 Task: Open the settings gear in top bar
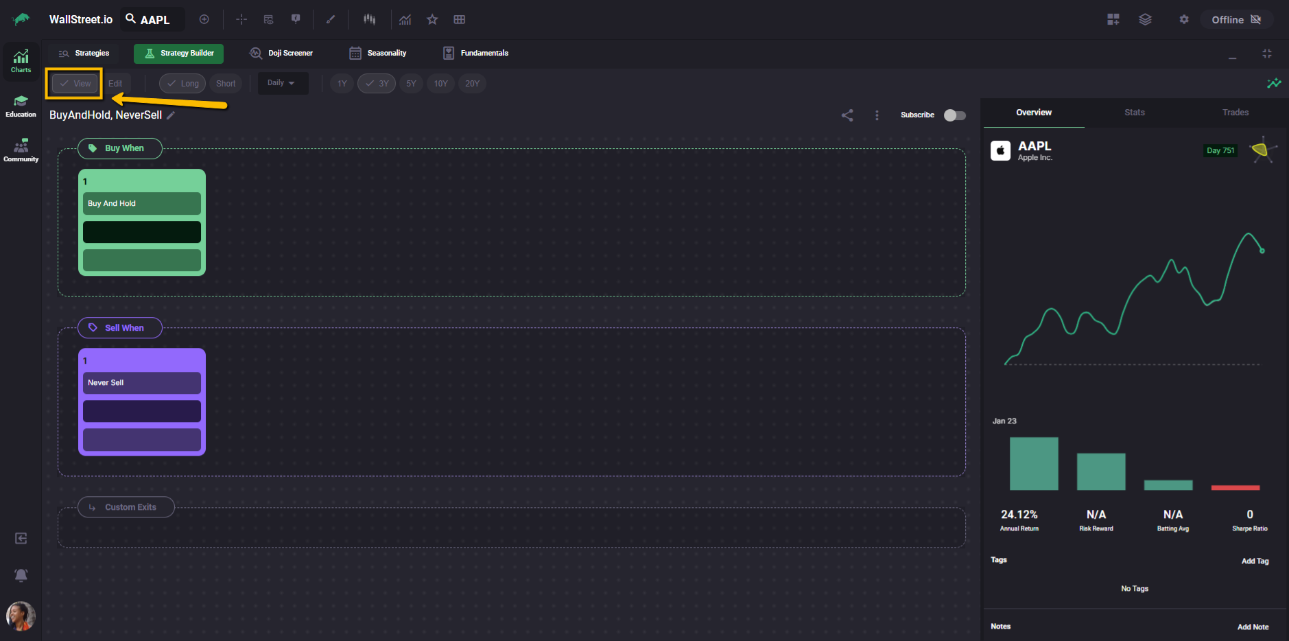[1183, 19]
